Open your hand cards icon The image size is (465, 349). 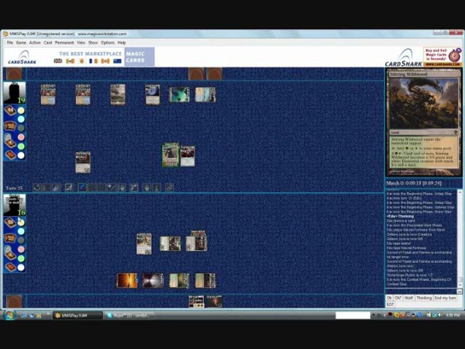[x=10, y=238]
